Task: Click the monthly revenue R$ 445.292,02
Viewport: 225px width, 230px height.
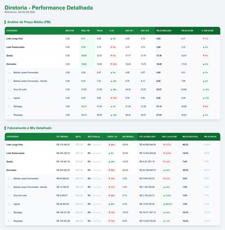Action: (x=63, y=153)
